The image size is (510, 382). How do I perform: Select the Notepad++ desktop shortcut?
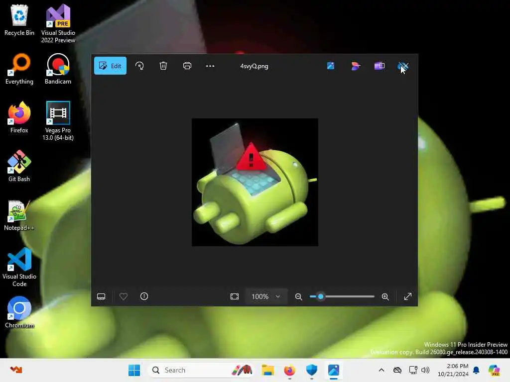19,215
